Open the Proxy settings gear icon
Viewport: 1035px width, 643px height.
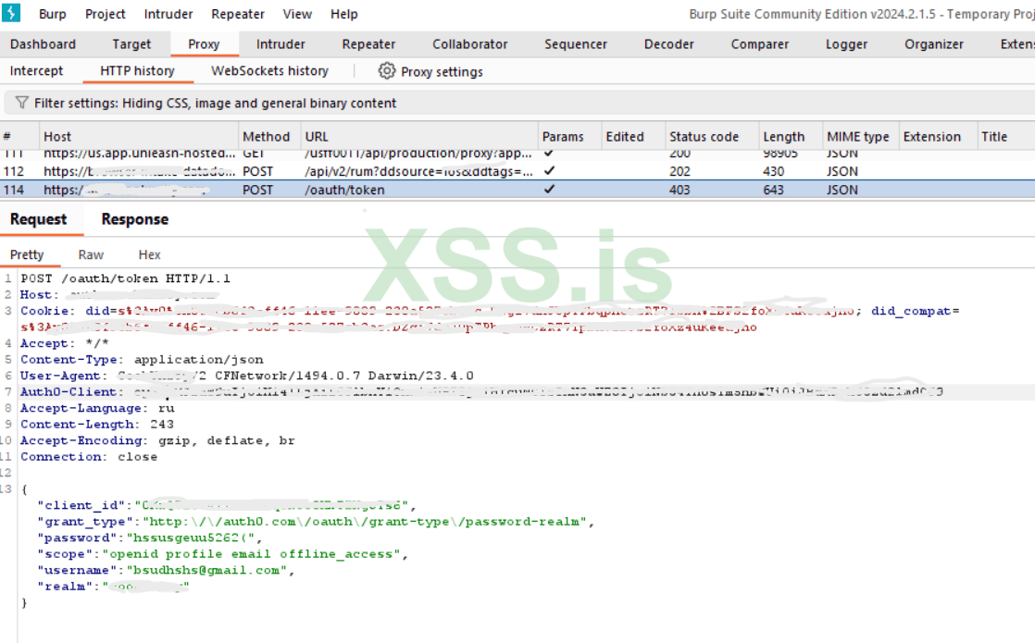click(x=387, y=70)
